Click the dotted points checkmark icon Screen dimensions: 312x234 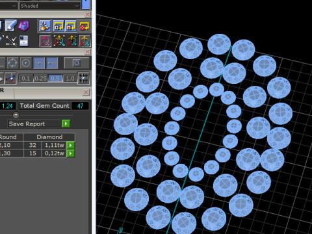(x=11, y=41)
